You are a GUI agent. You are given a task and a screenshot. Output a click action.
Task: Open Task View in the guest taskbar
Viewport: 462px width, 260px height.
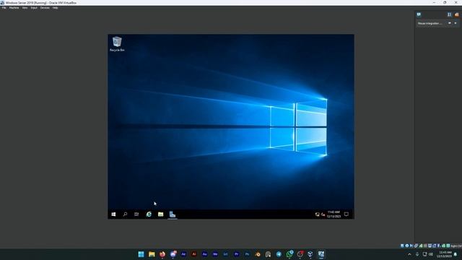136,214
